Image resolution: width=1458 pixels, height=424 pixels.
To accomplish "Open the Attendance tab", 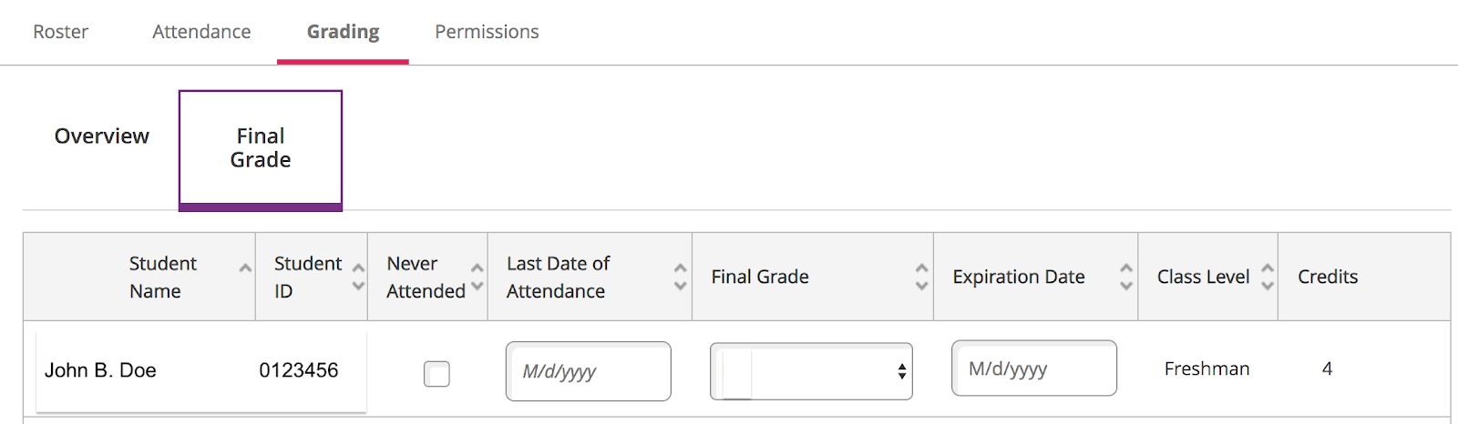I will 201,32.
